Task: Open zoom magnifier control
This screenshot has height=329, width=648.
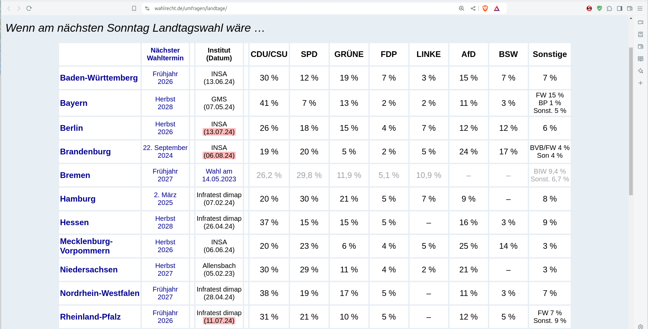Action: 462,8
